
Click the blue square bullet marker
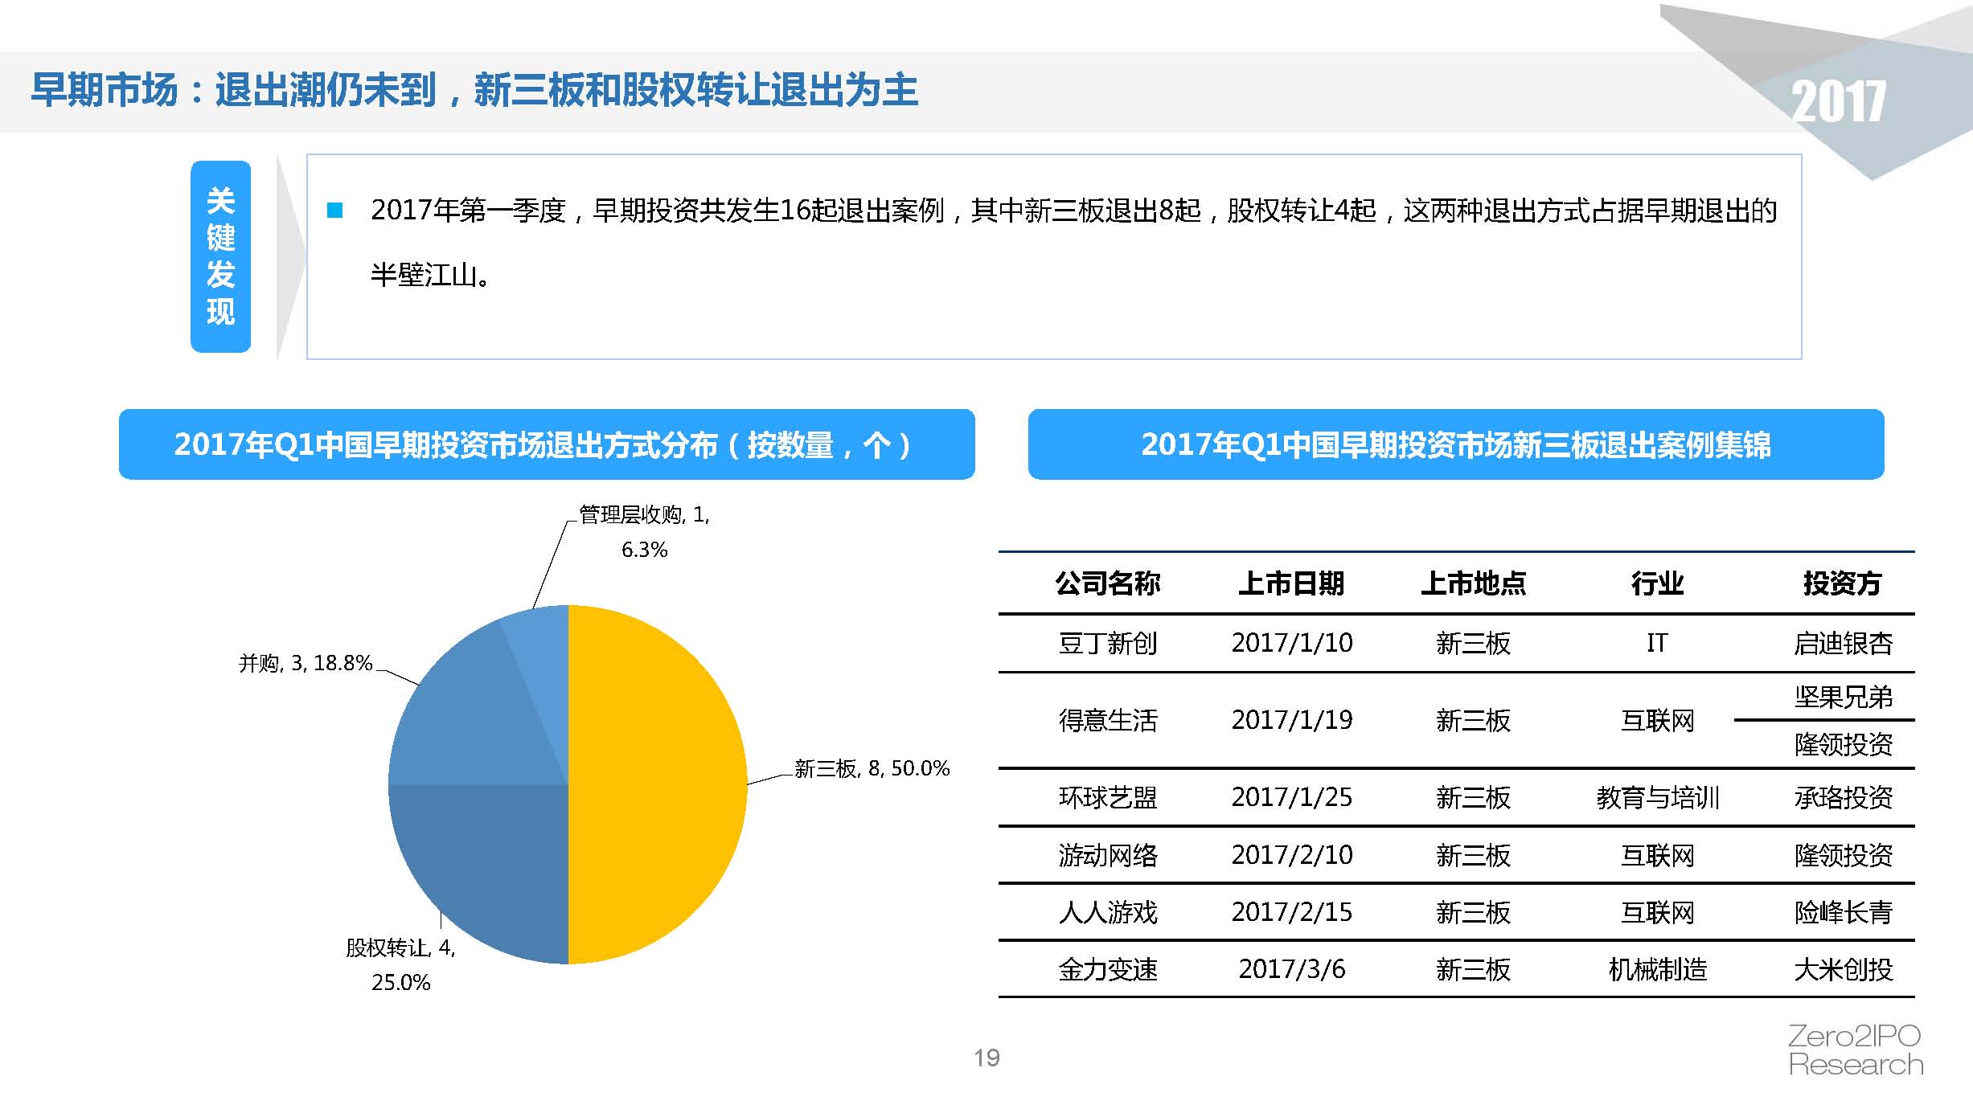(335, 211)
